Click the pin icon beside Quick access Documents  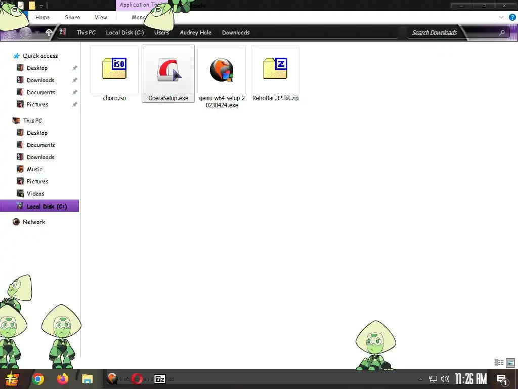pos(75,92)
